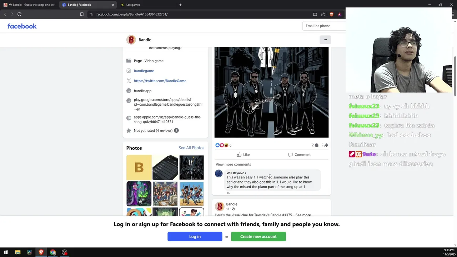The width and height of the screenshot is (457, 257).
Task: Expand View more comments
Action: pyautogui.click(x=233, y=164)
